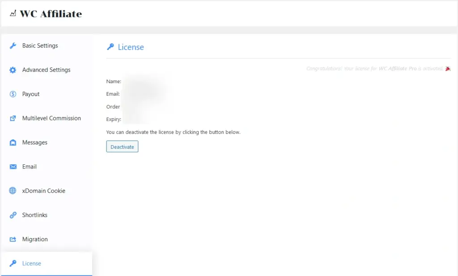
Task: Click the external-link icon beside Multilevel Commission
Action: click(13, 118)
